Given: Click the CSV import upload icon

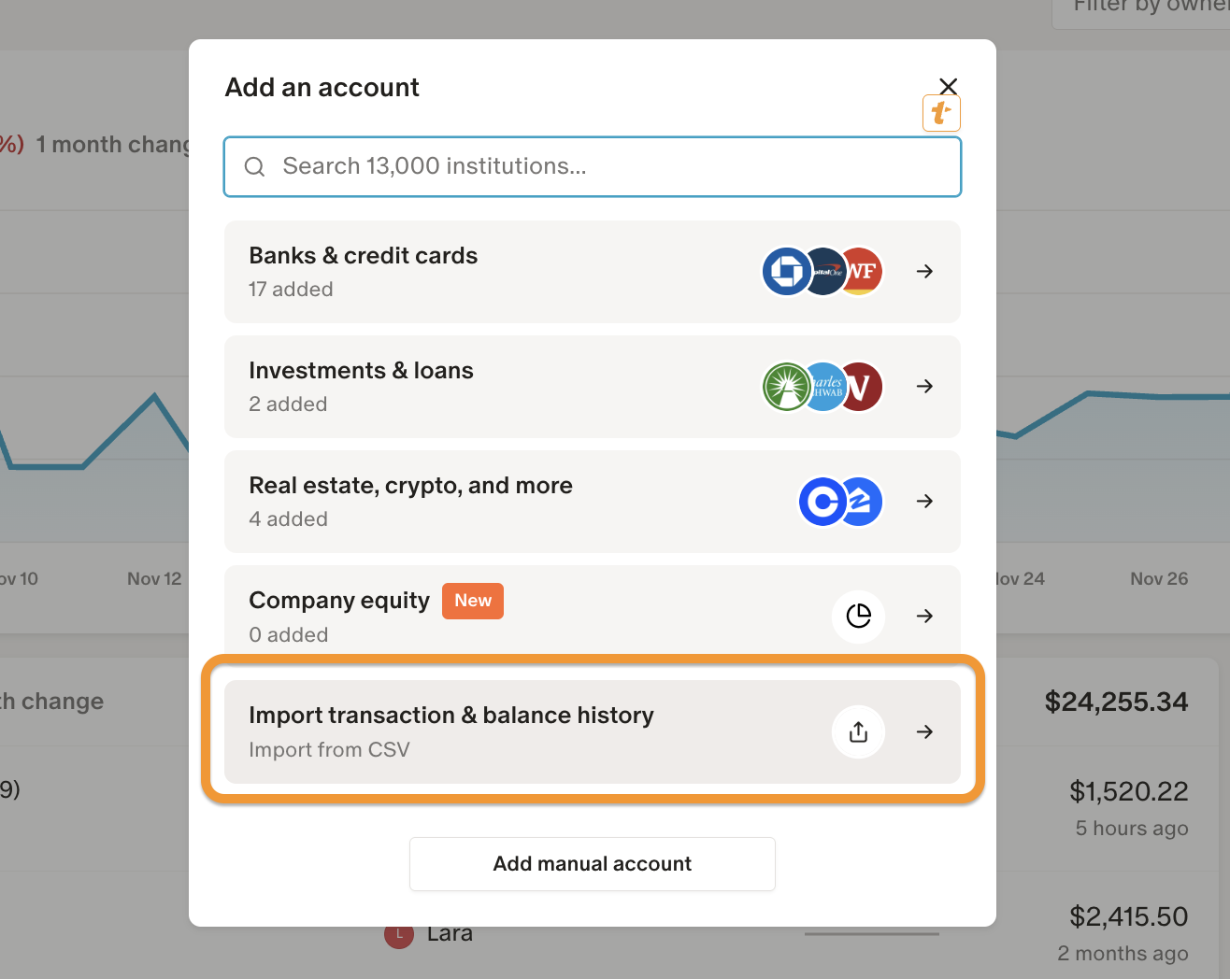Looking at the screenshot, I should click(x=858, y=732).
